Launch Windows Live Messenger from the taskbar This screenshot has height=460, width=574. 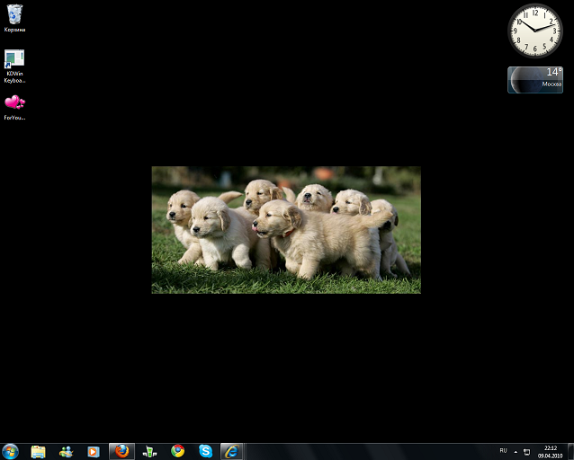coord(66,451)
